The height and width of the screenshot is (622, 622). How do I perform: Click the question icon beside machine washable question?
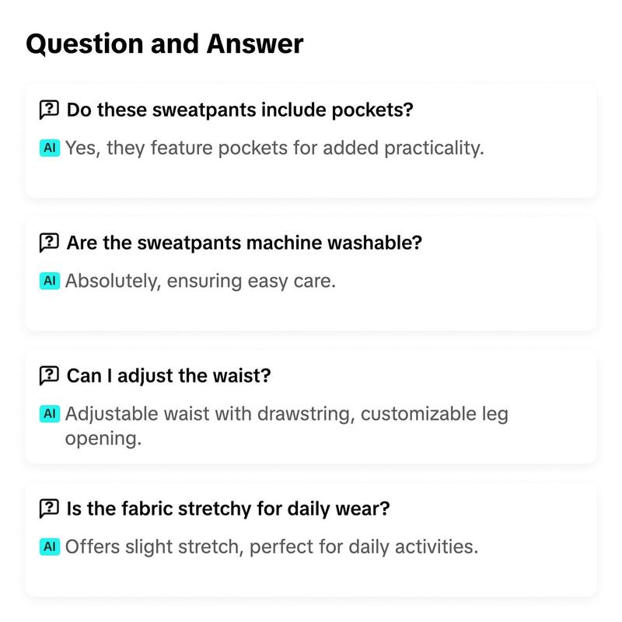[49, 243]
